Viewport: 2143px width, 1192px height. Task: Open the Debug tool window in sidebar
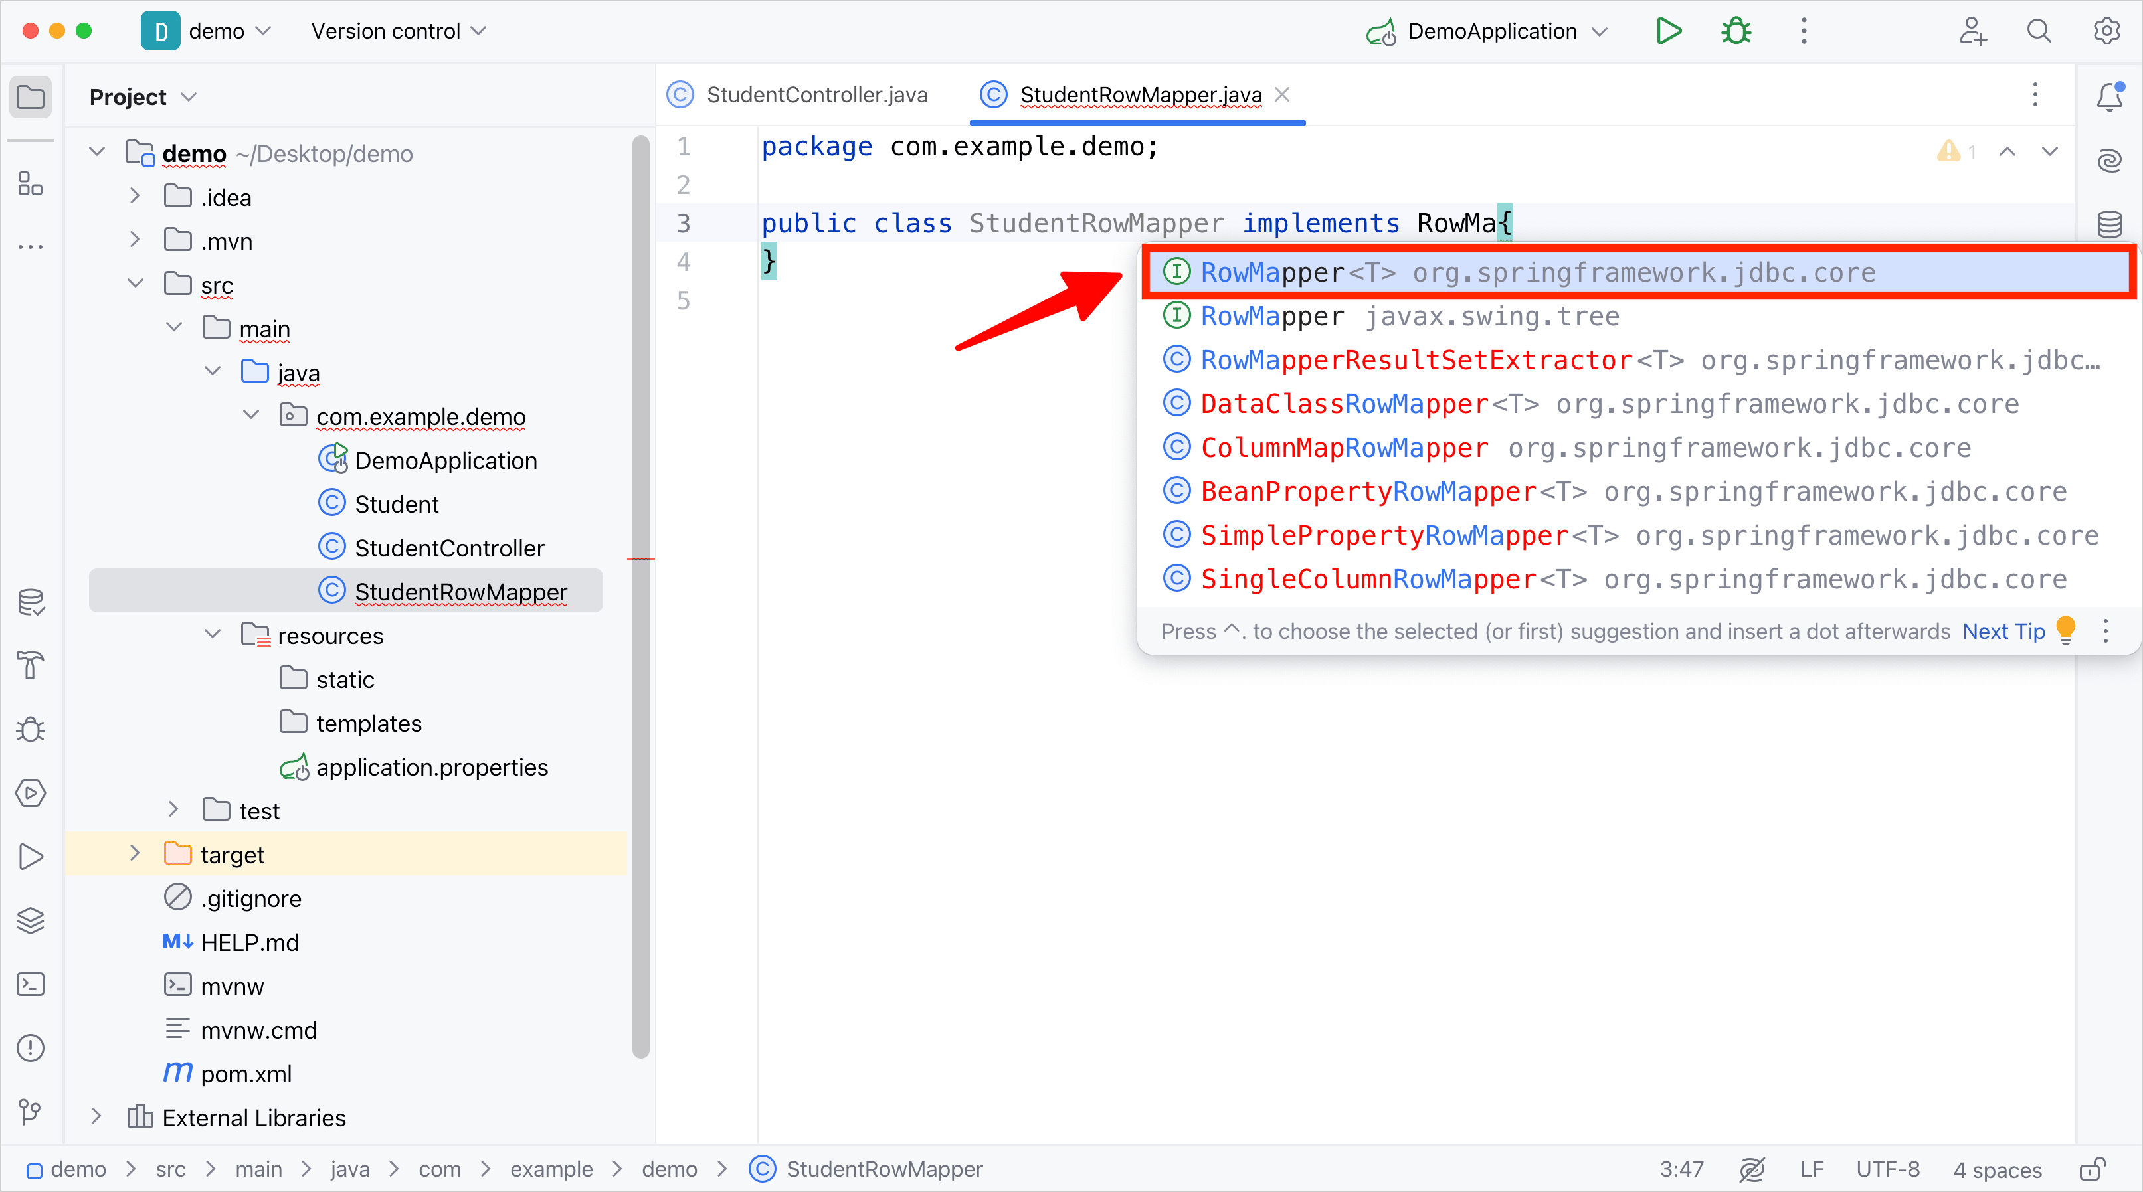(31, 730)
